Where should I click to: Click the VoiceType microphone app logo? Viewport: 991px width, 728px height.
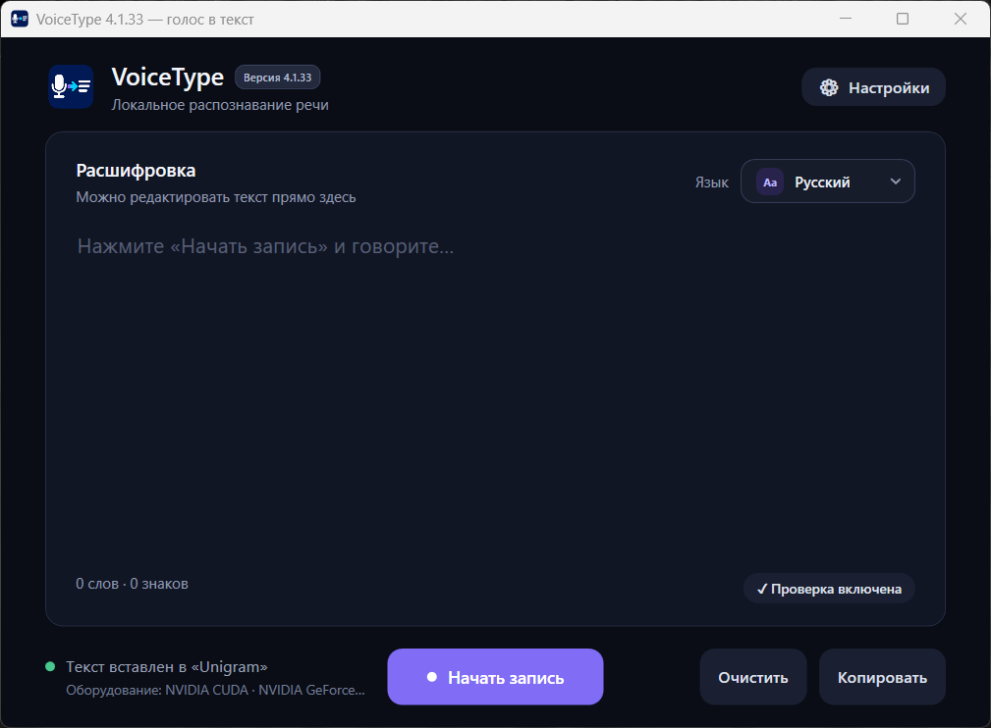[x=71, y=86]
